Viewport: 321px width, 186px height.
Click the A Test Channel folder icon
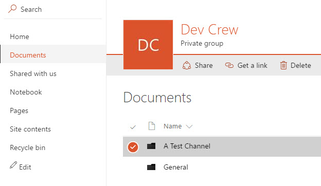(151, 146)
